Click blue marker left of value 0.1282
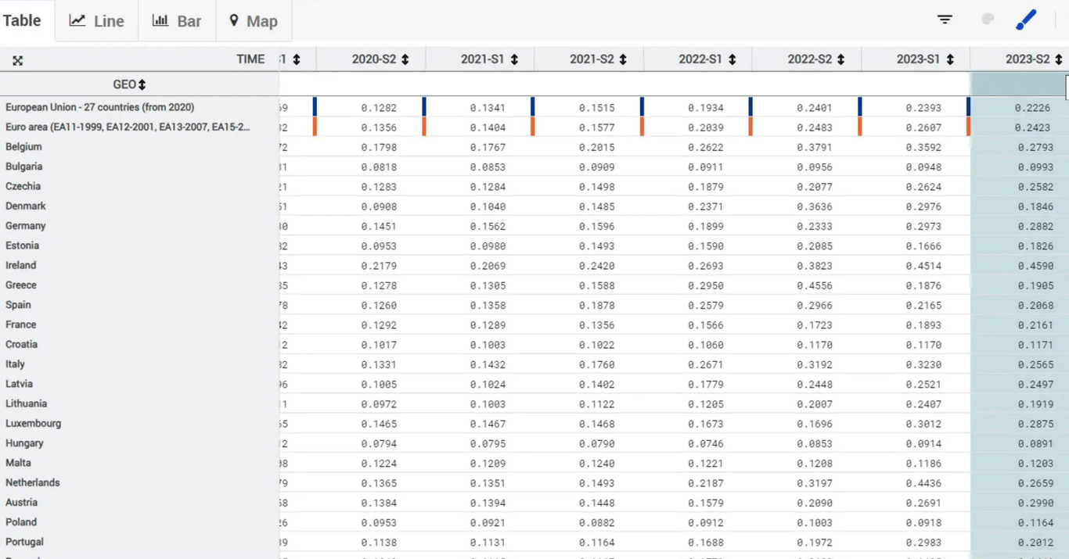The width and height of the screenshot is (1069, 559). [315, 107]
